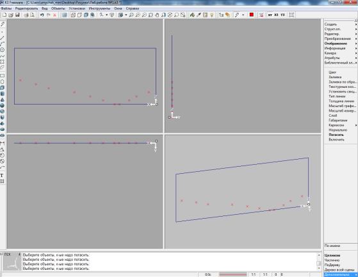Click the New file icon
358x277 pixels.
(x=4, y=15)
